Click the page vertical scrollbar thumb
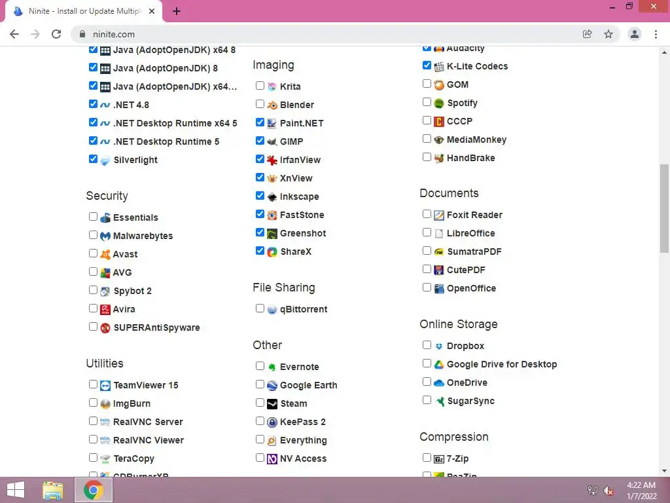 click(x=665, y=208)
